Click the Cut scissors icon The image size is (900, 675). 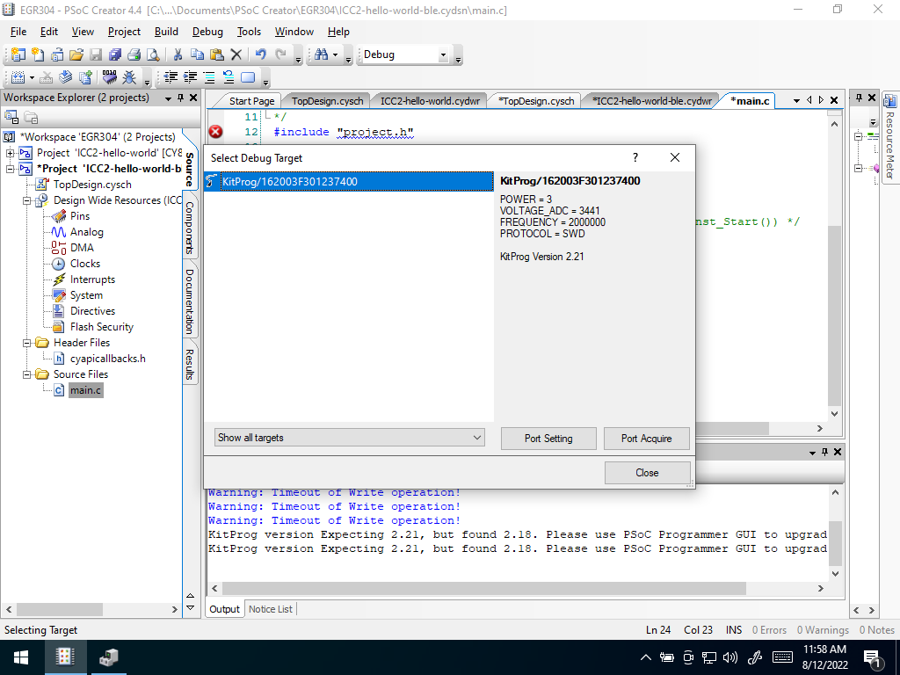[x=178, y=54]
